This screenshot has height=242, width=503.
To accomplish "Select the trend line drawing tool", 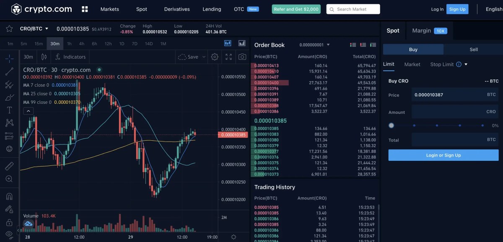I will point(9,72).
